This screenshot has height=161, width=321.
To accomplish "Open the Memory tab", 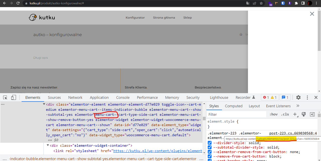I will (172, 97).
